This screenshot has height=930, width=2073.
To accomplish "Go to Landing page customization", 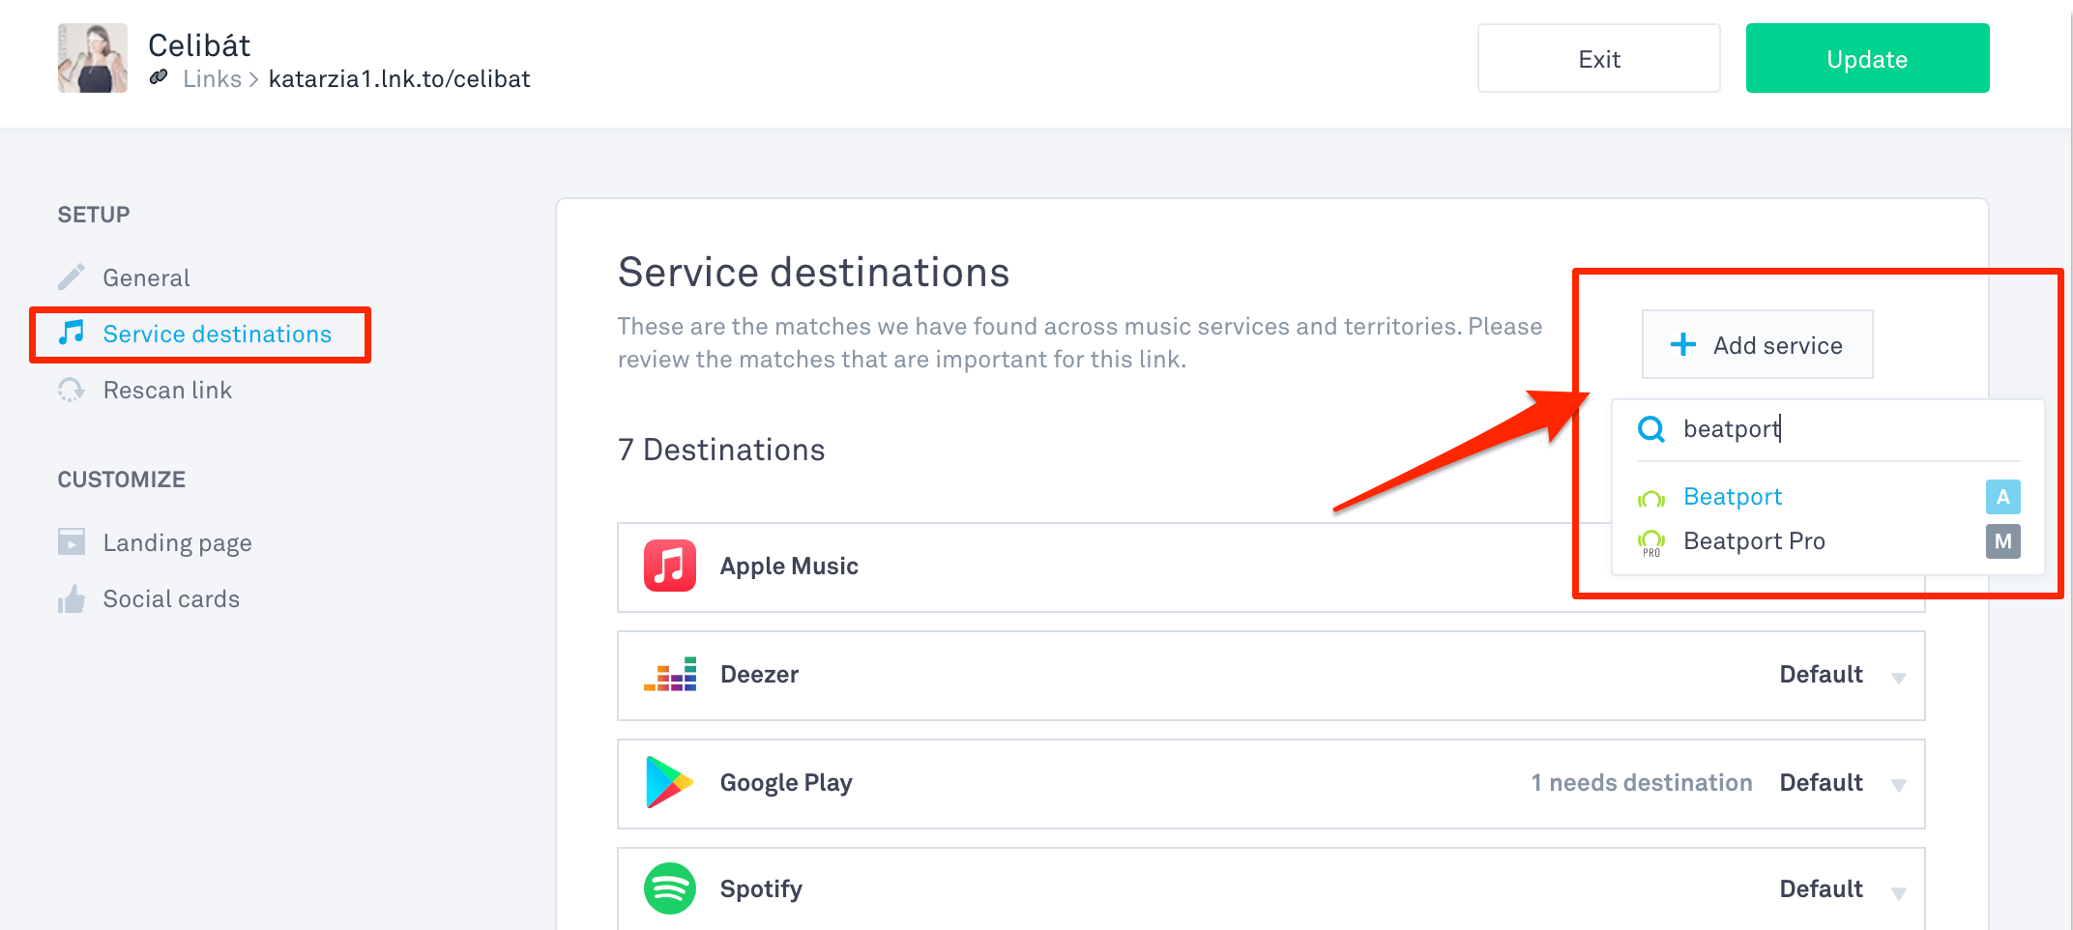I will 177,543.
